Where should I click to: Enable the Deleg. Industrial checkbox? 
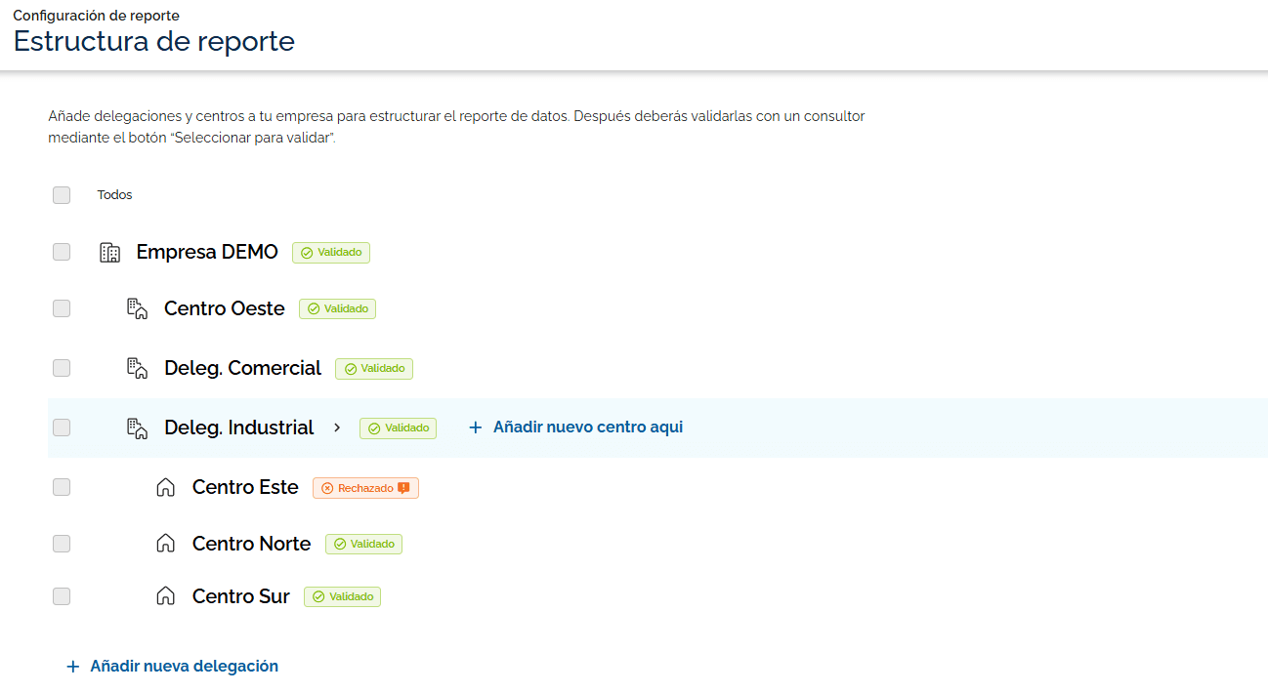tap(62, 428)
